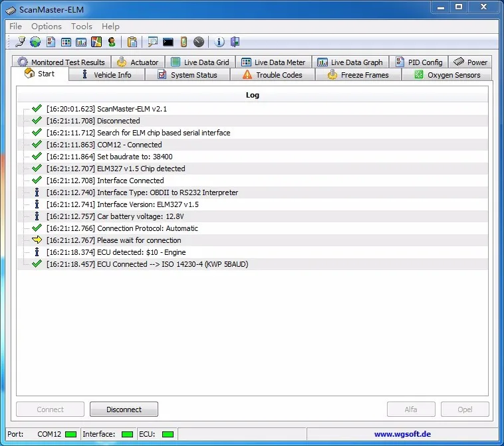The image size is (504, 446).
Task: Open the System Status tab
Action: coord(188,75)
